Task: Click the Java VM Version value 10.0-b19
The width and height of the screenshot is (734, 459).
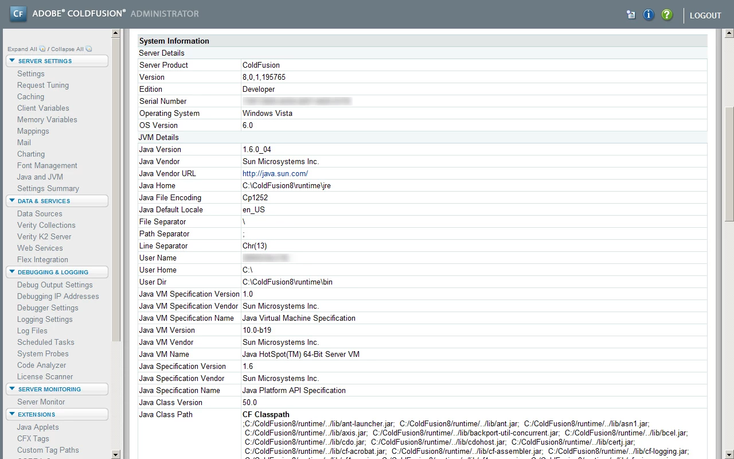Action: click(x=257, y=330)
